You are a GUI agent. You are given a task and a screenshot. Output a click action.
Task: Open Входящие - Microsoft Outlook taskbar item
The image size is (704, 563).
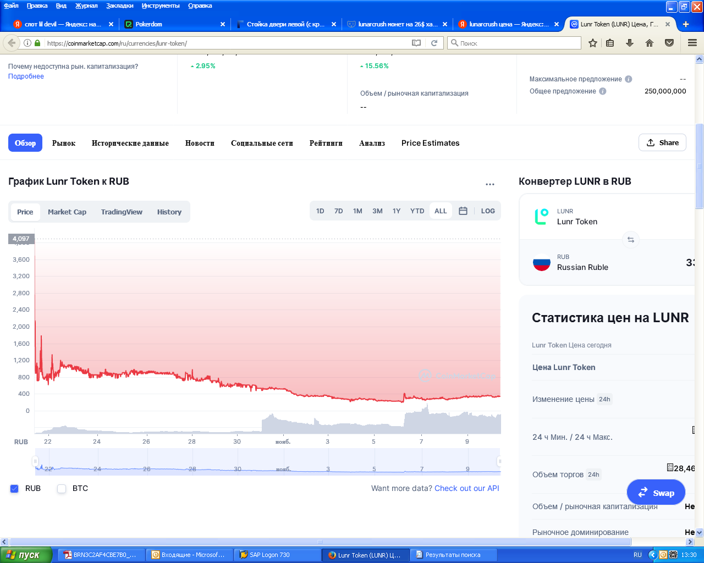point(188,555)
